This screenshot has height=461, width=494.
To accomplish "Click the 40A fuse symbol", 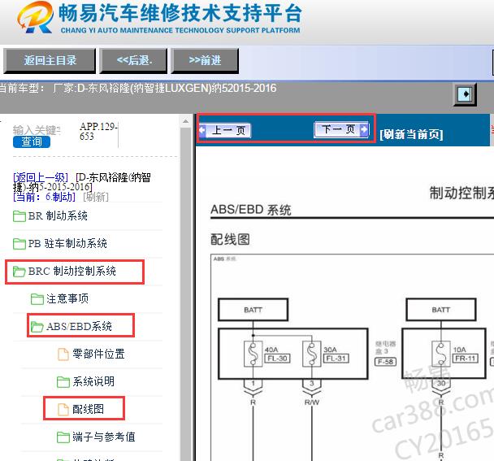I will point(253,354).
